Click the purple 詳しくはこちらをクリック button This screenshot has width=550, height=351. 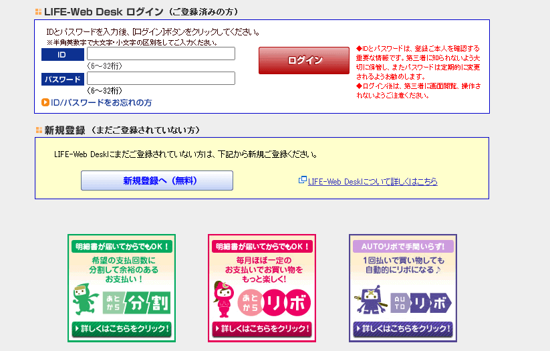403,329
